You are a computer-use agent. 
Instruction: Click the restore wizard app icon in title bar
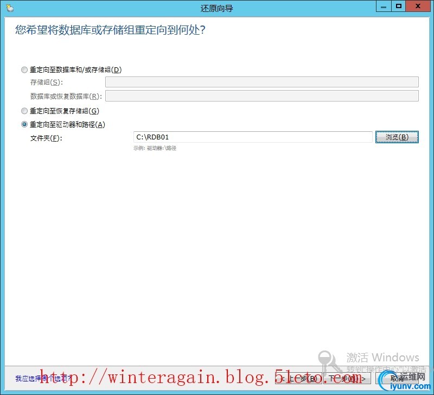coord(10,8)
